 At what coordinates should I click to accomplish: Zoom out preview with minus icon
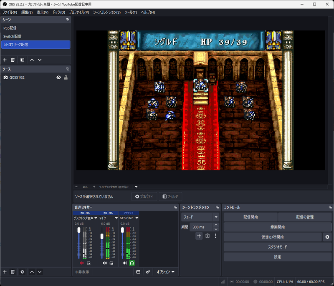pos(76,187)
